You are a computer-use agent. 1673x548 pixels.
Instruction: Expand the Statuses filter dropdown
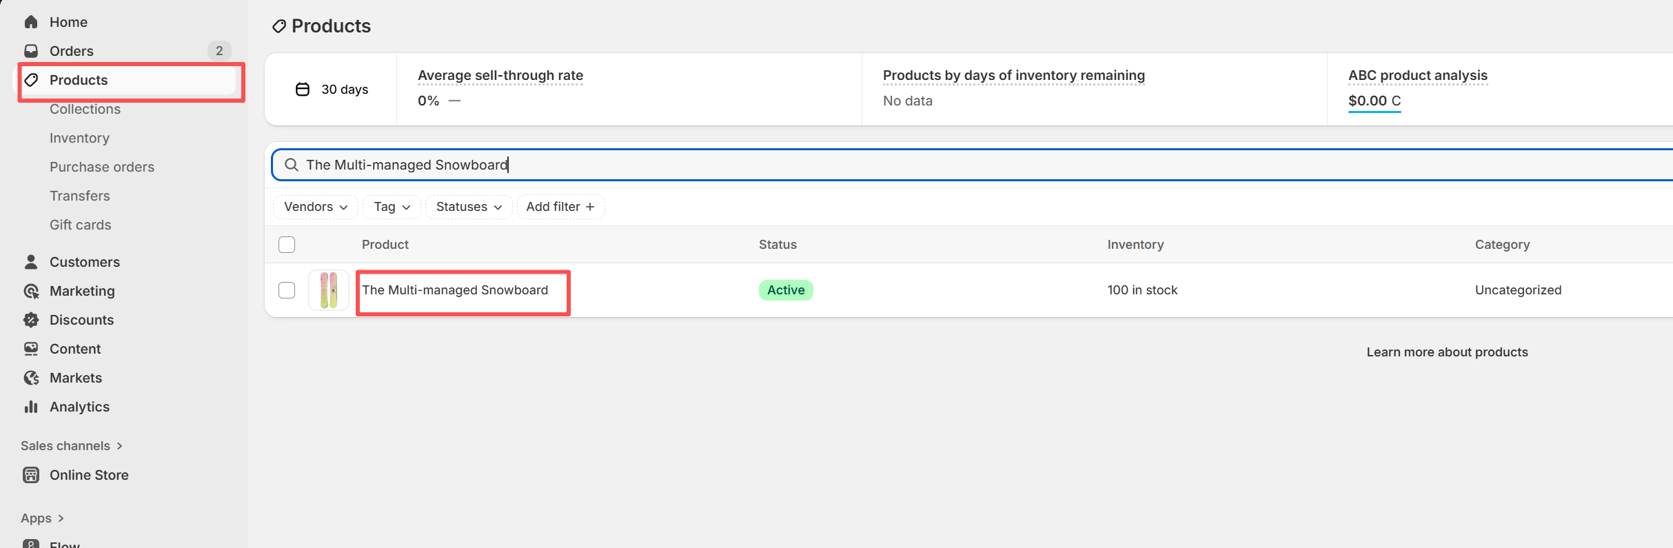468,207
